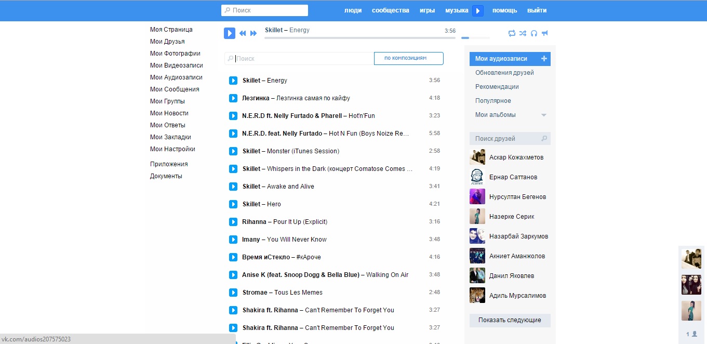This screenshot has height=344, width=707.
Task: Play Hot N Fun Boys Noize remix
Action: (233, 134)
